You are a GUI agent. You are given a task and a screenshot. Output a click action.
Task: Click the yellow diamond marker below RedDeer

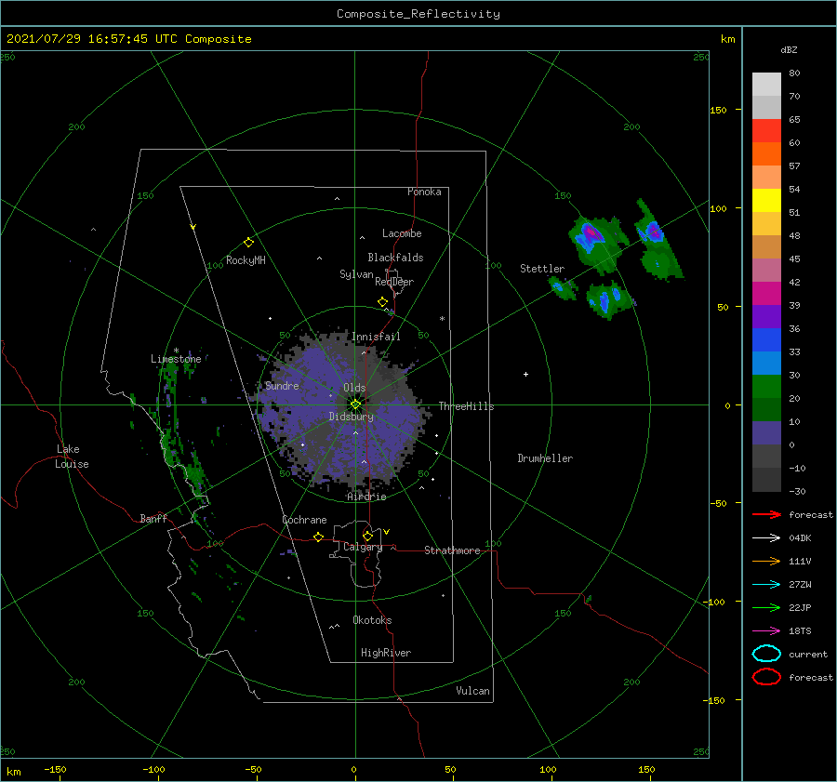382,302
